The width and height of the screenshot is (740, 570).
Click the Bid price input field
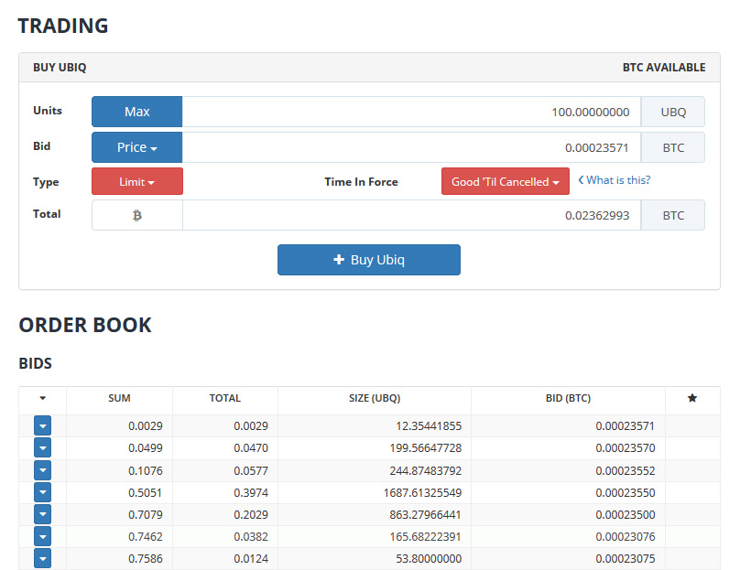(x=411, y=147)
